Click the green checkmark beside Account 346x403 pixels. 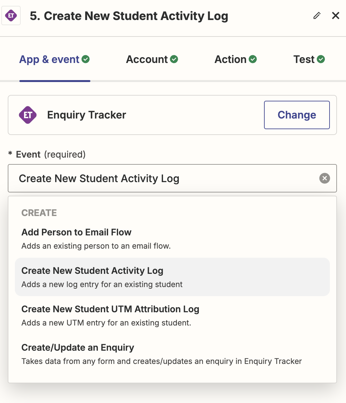pos(174,59)
